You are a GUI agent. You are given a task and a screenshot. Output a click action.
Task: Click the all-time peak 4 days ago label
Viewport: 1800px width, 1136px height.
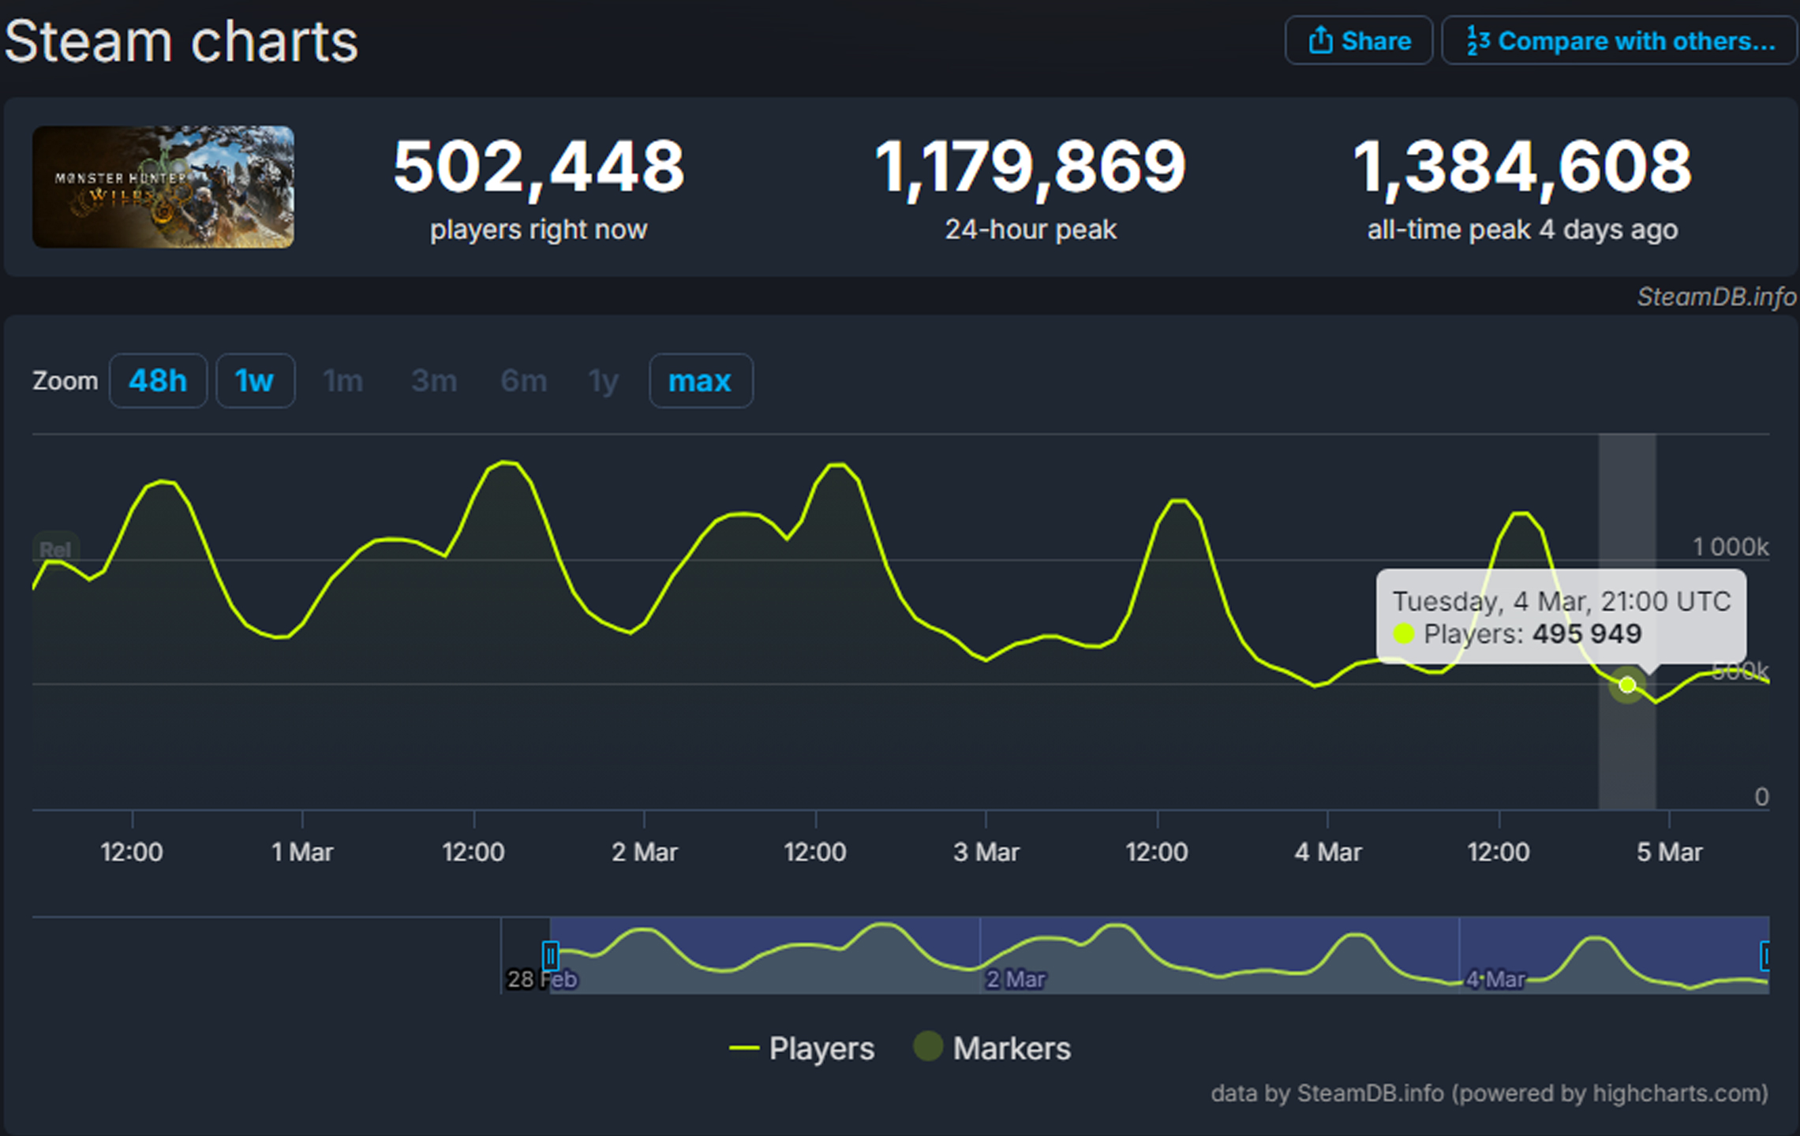(x=1522, y=230)
